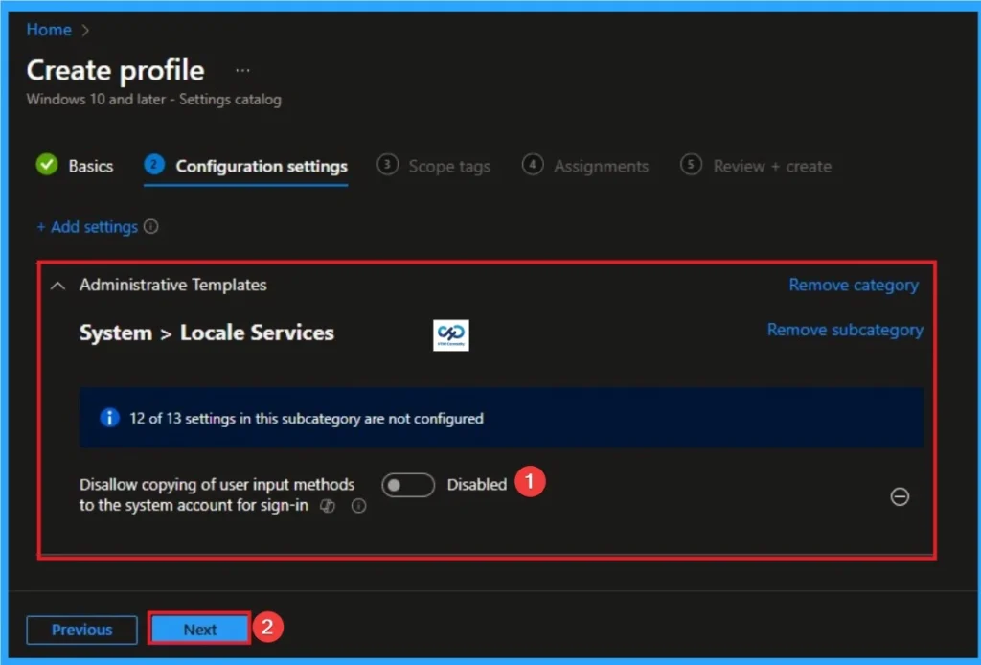This screenshot has height=665, width=981.
Task: Click the green checkmark on Basics step
Action: 45,165
